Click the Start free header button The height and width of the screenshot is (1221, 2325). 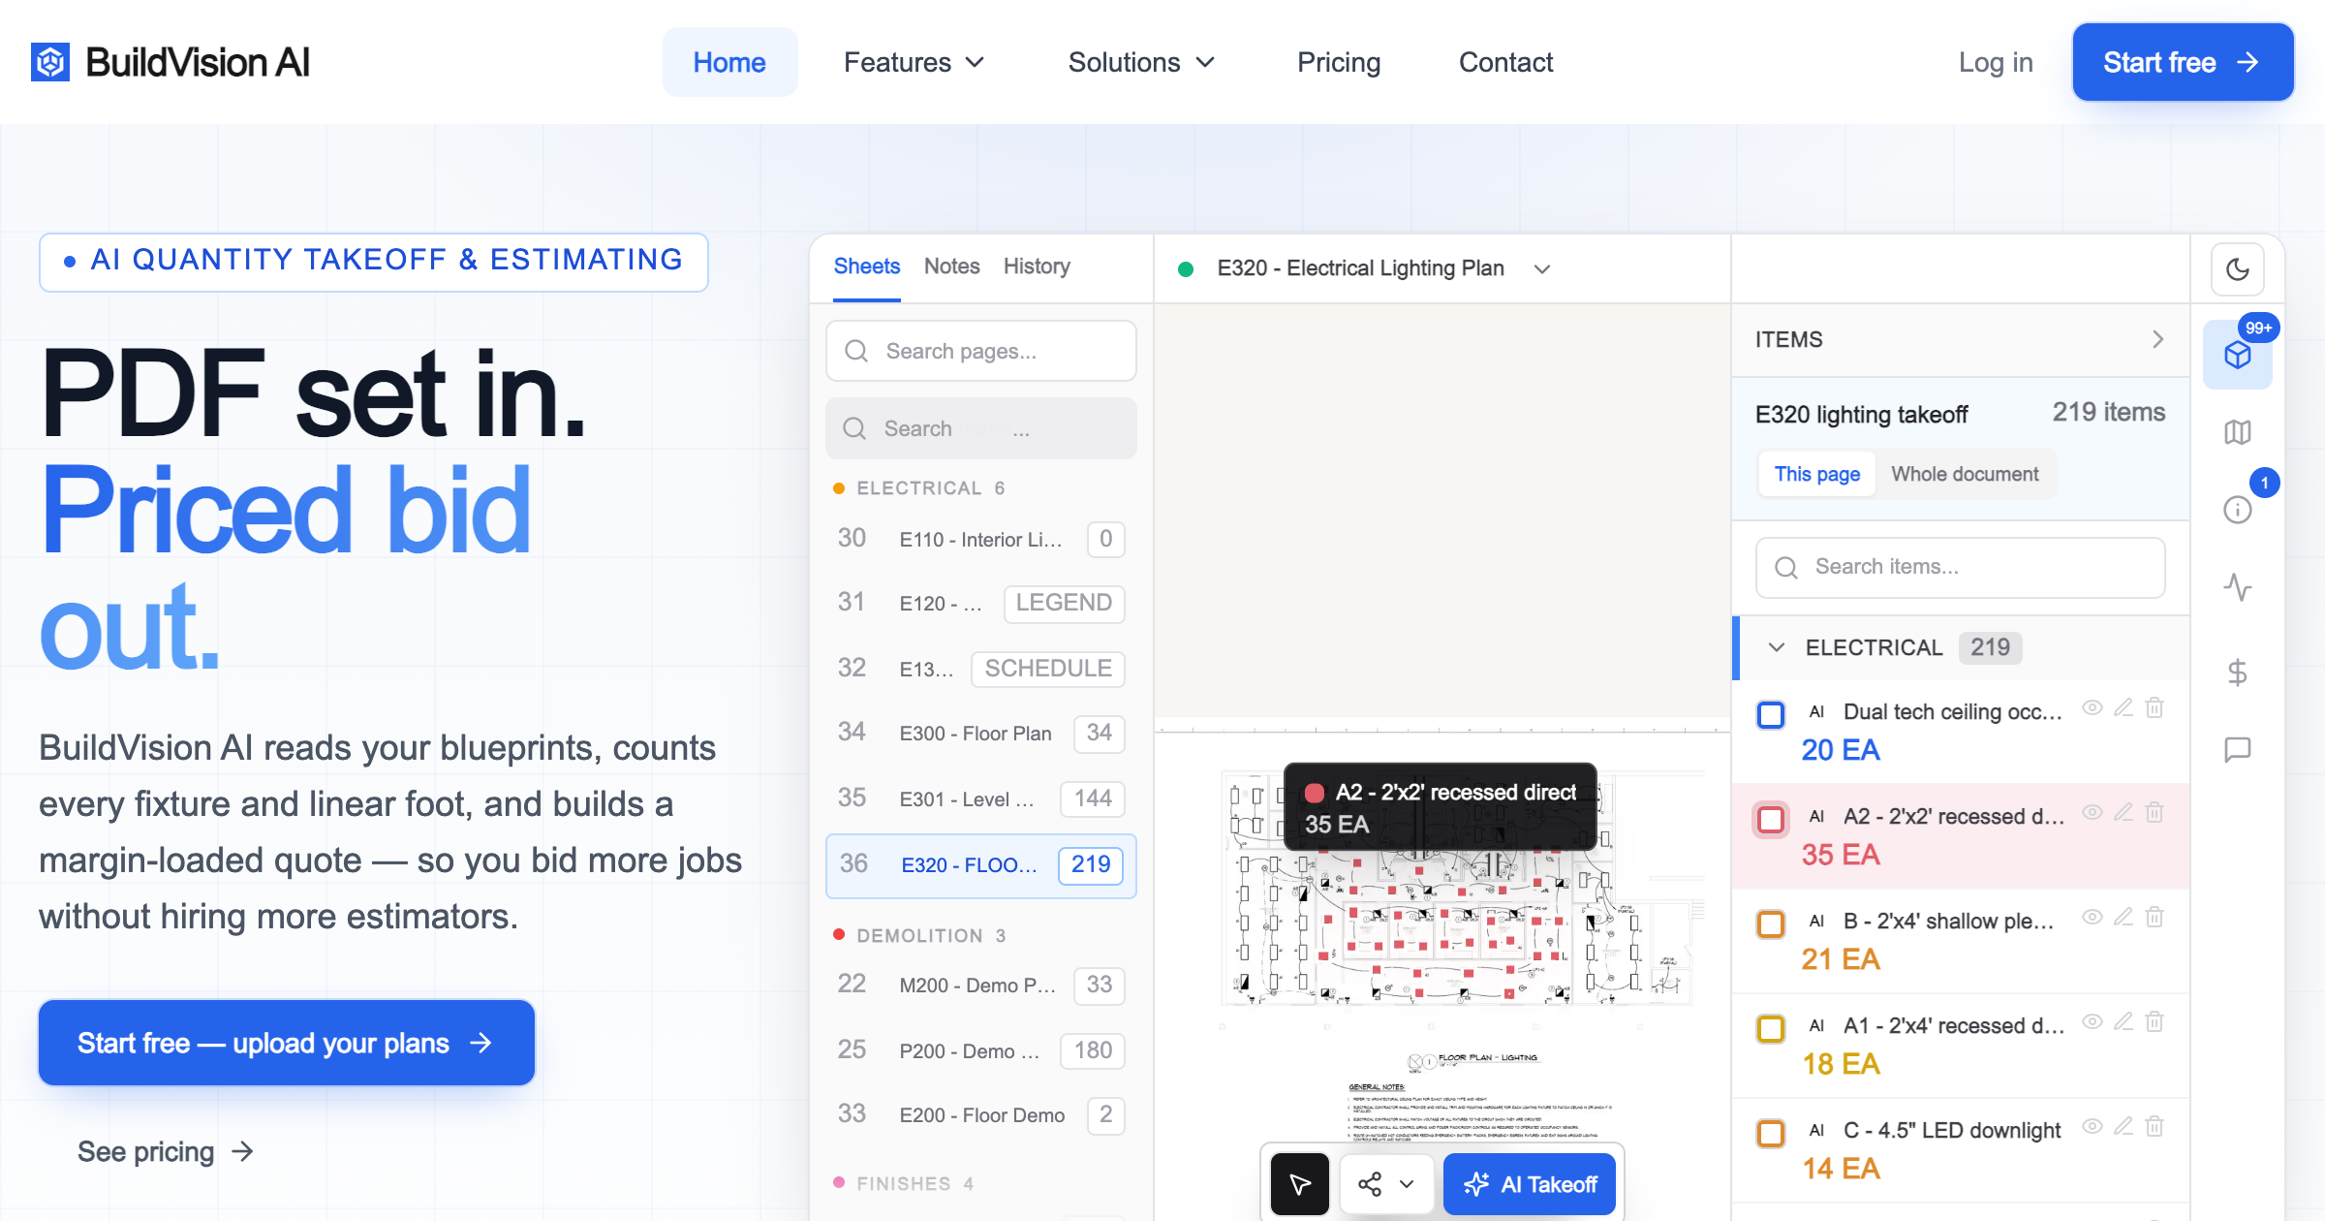2183,62
